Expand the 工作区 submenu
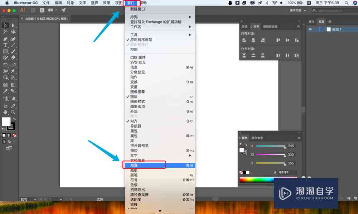The image size is (358, 214). [x=160, y=27]
